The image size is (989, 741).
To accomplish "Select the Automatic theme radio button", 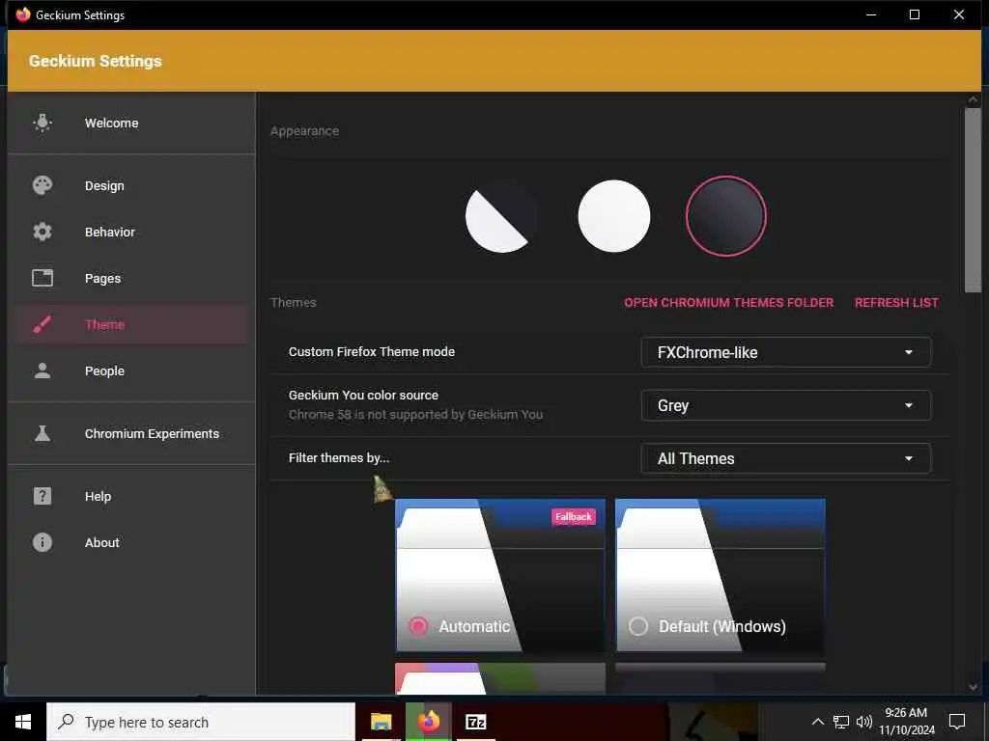I will tap(417, 626).
